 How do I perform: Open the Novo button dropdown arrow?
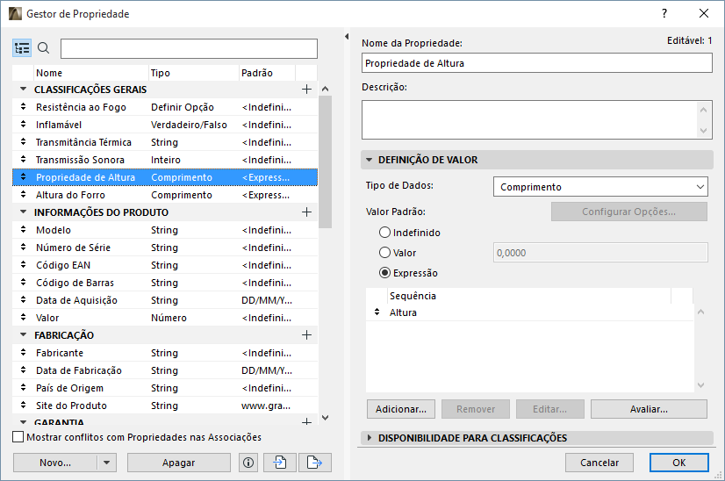[x=107, y=463]
